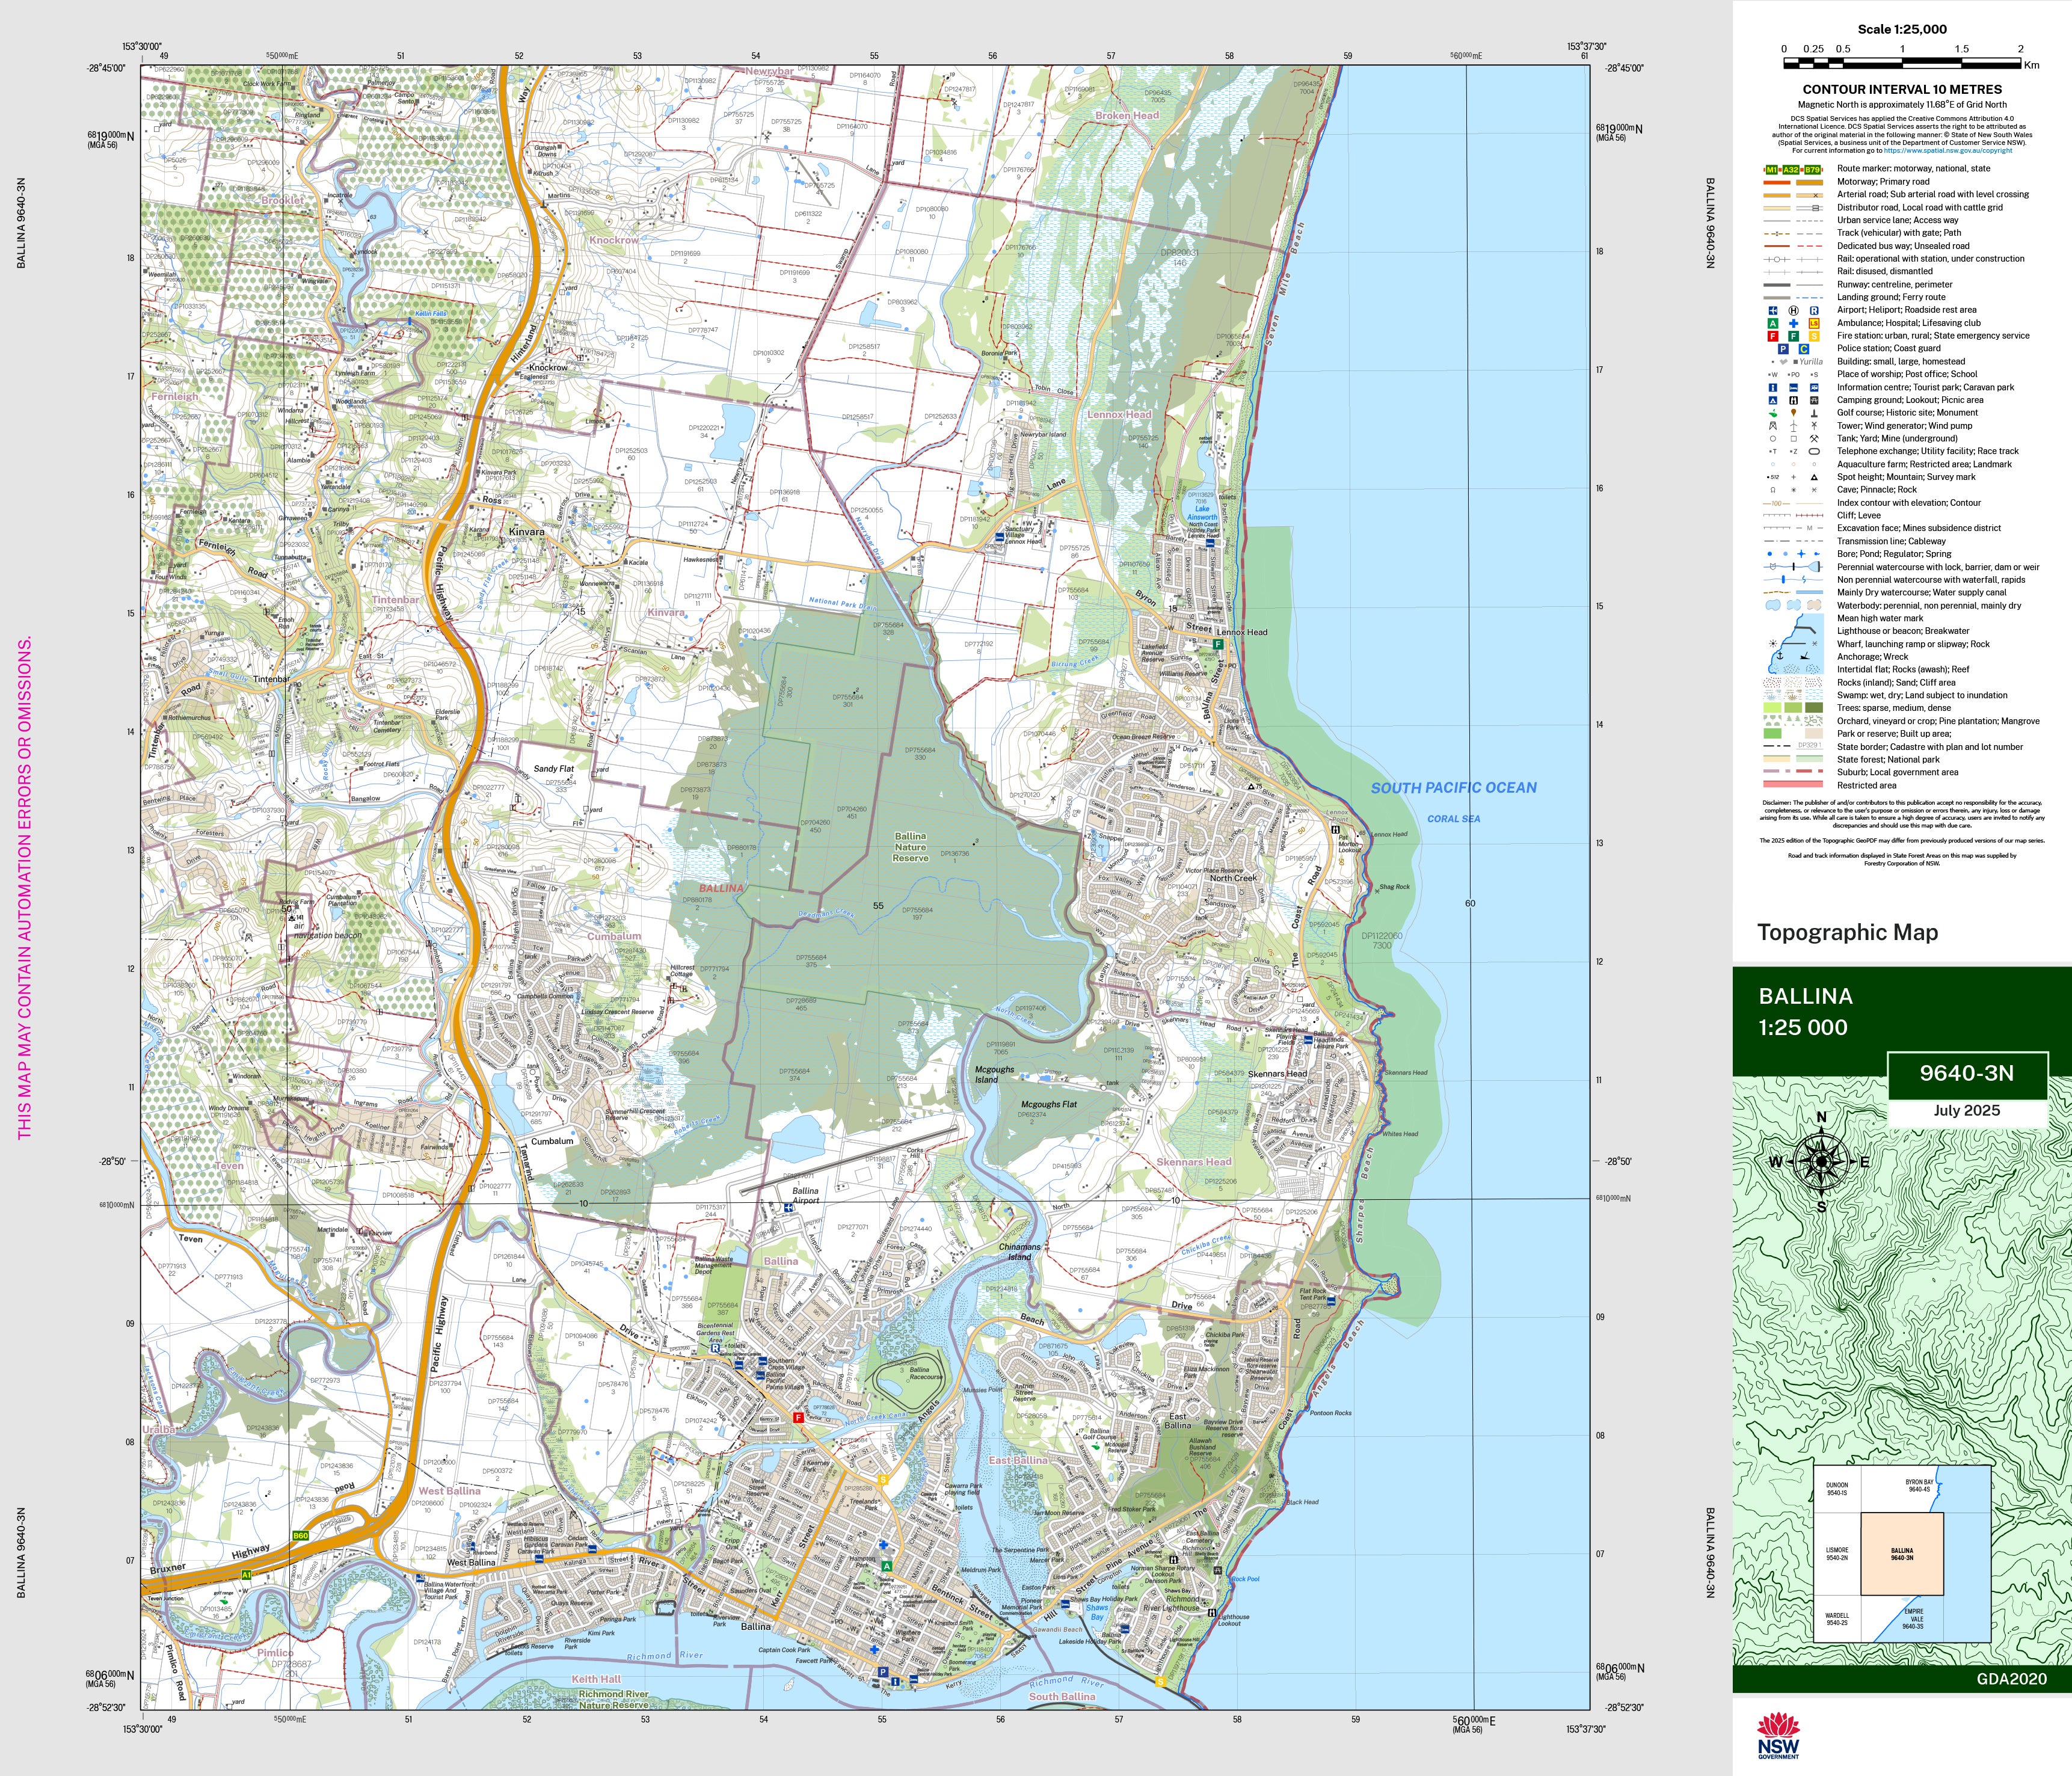Viewport: 2072px width, 1776px height.
Task: Click the Coast guard C legend icon
Action: point(1804,349)
